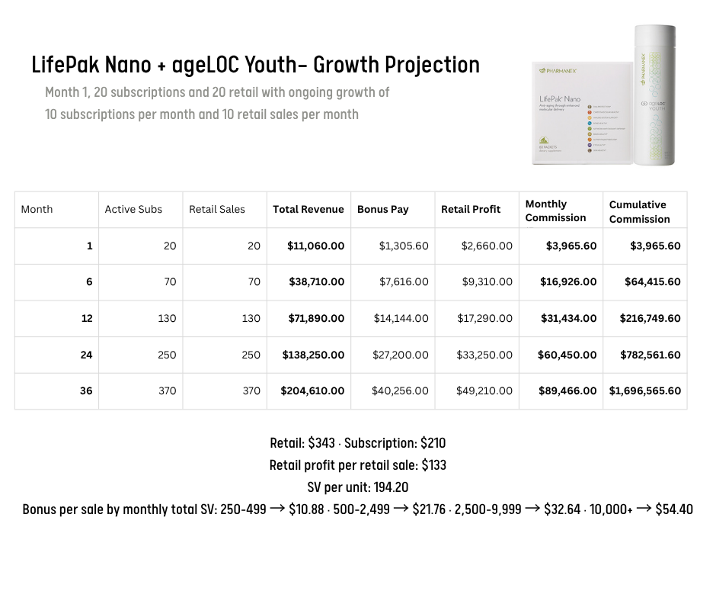The height and width of the screenshot is (601, 716).
Task: Select the $60,450.00 monthly commission cell
Action: [x=567, y=355]
